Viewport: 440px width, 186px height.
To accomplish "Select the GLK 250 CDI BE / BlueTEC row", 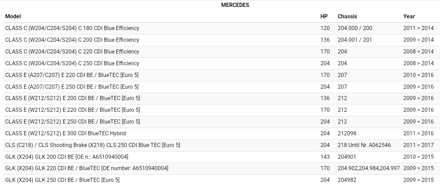I will pos(62,180).
